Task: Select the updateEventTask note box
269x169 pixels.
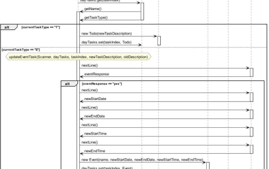Action: 79,57
